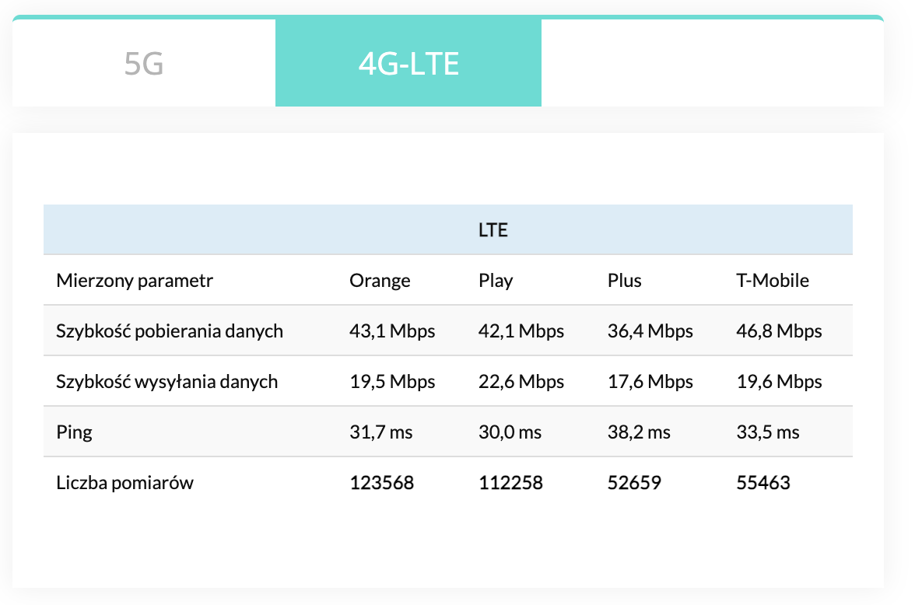Select the 38,2 ms Plus ping value
Viewport: 915px width, 605px height.
[639, 432]
